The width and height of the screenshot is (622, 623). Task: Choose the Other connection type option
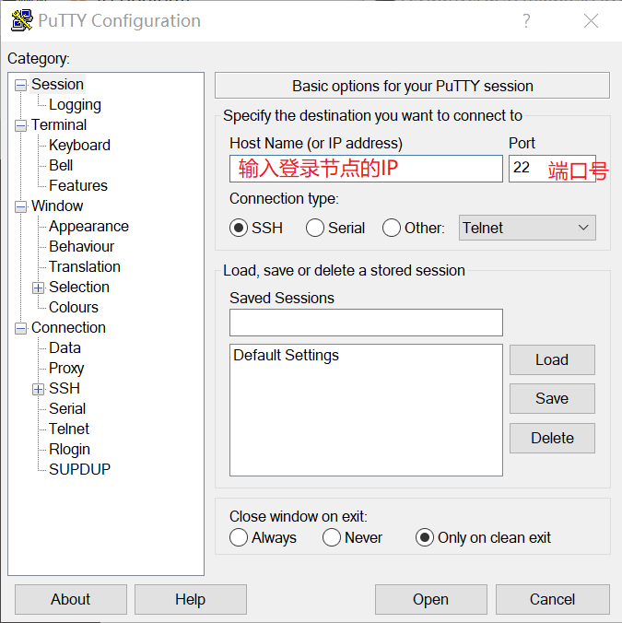pyautogui.click(x=392, y=228)
